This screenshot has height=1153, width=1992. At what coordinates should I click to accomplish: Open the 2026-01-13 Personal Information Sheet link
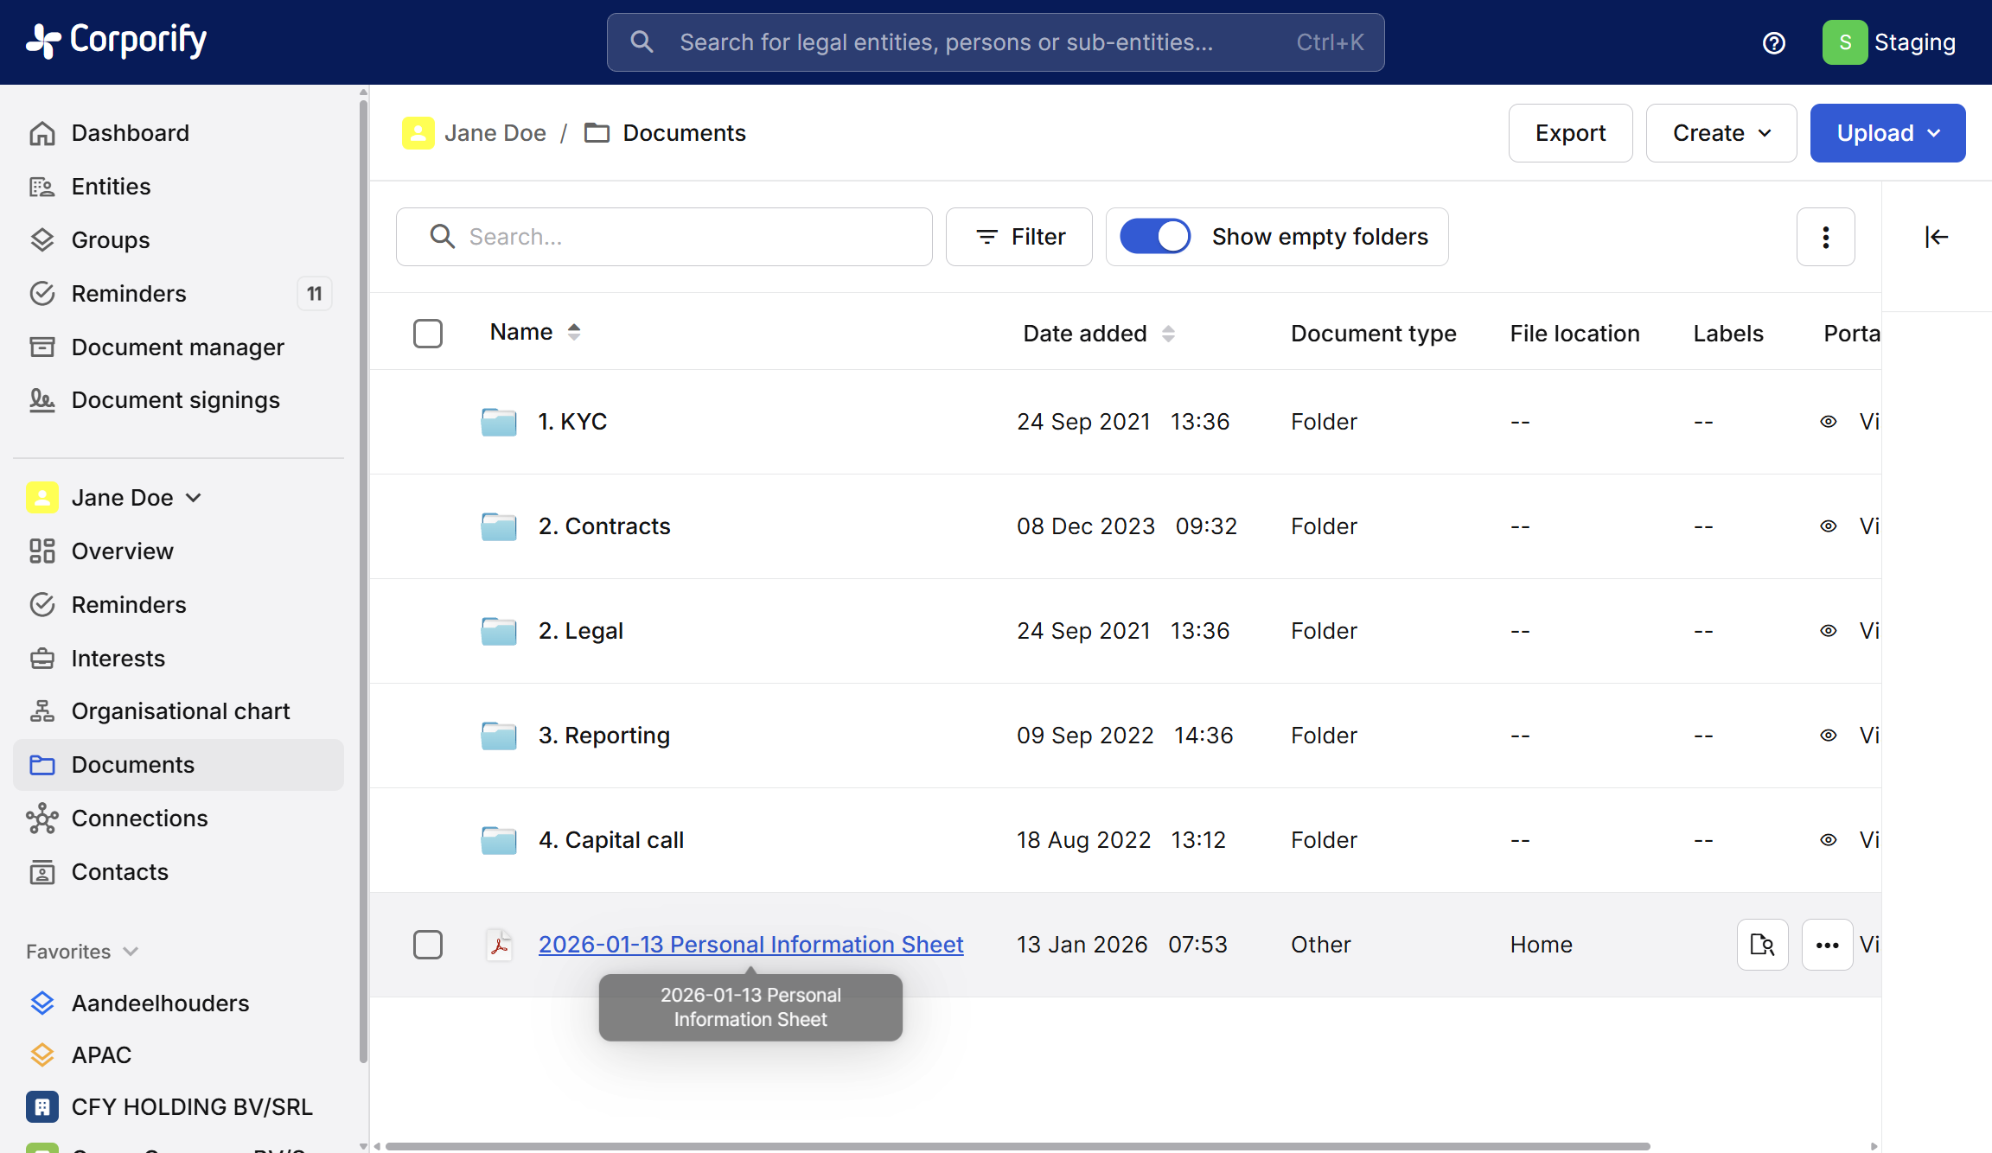750,945
